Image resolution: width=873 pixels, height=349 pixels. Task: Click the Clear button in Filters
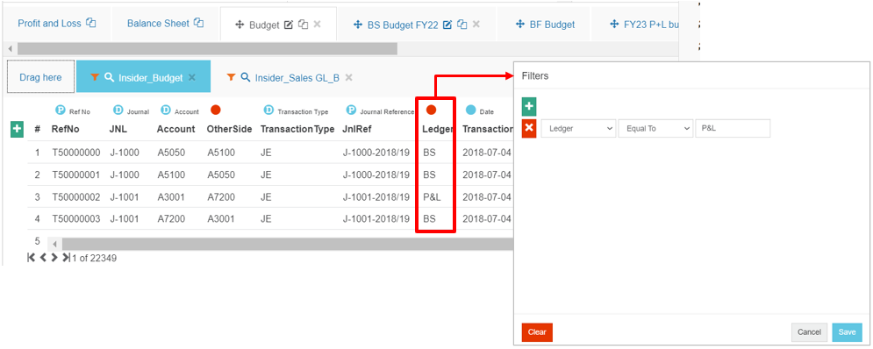537,332
